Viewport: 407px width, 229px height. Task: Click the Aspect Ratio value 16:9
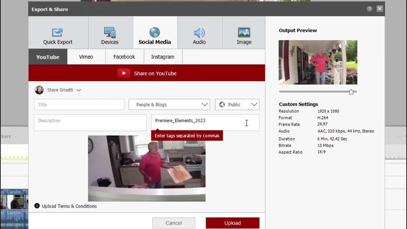point(321,152)
